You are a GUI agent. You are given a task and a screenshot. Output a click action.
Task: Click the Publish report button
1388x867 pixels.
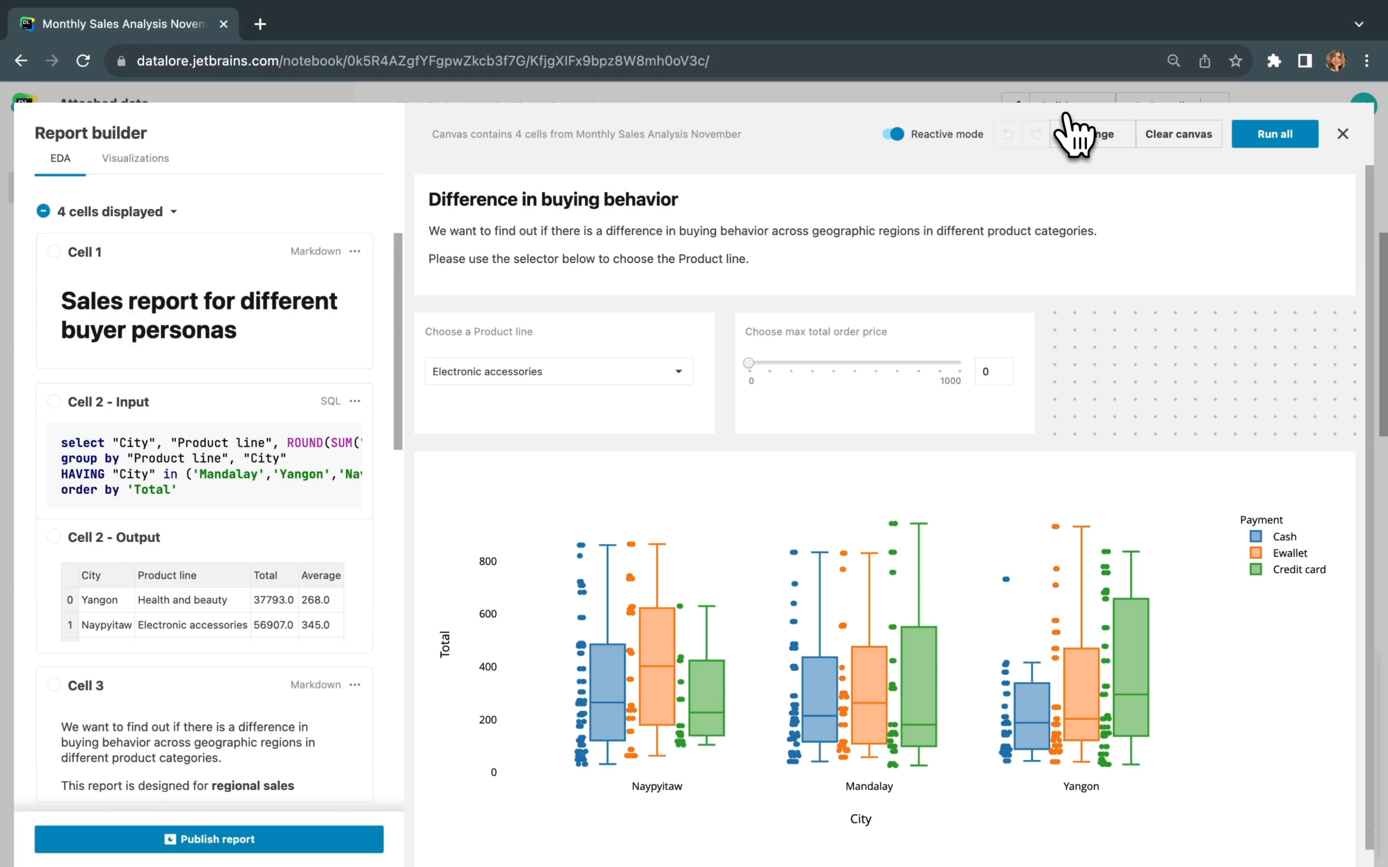click(x=209, y=839)
